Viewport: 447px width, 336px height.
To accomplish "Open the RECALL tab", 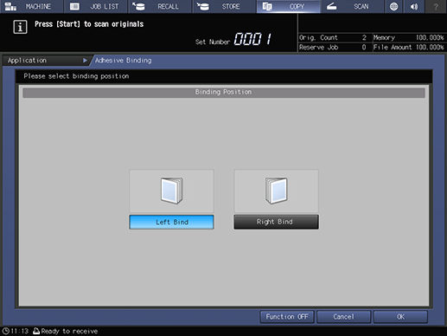I will click(x=160, y=6).
